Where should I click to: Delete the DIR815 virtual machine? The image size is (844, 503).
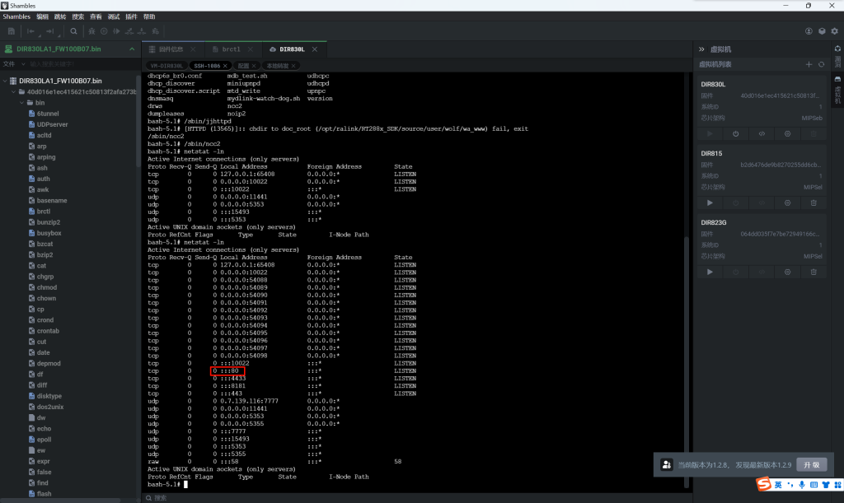pos(814,203)
